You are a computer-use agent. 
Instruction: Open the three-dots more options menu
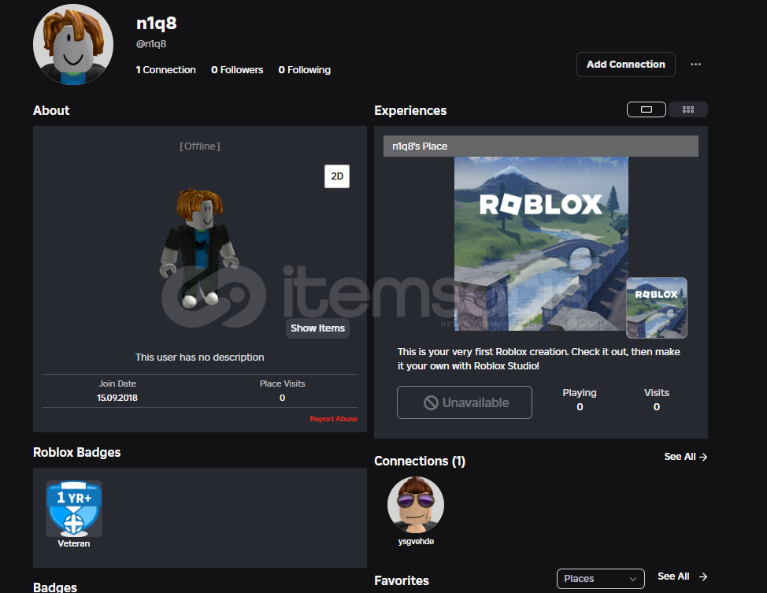coord(695,64)
